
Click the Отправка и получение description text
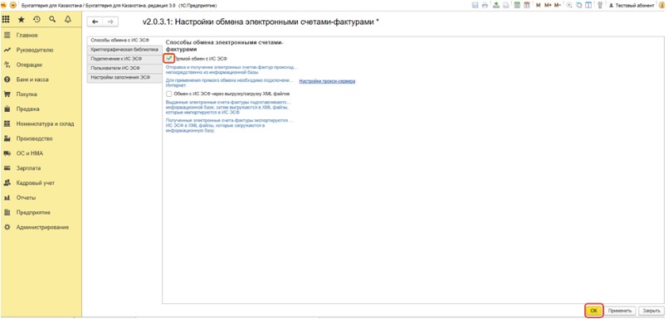[x=232, y=70]
